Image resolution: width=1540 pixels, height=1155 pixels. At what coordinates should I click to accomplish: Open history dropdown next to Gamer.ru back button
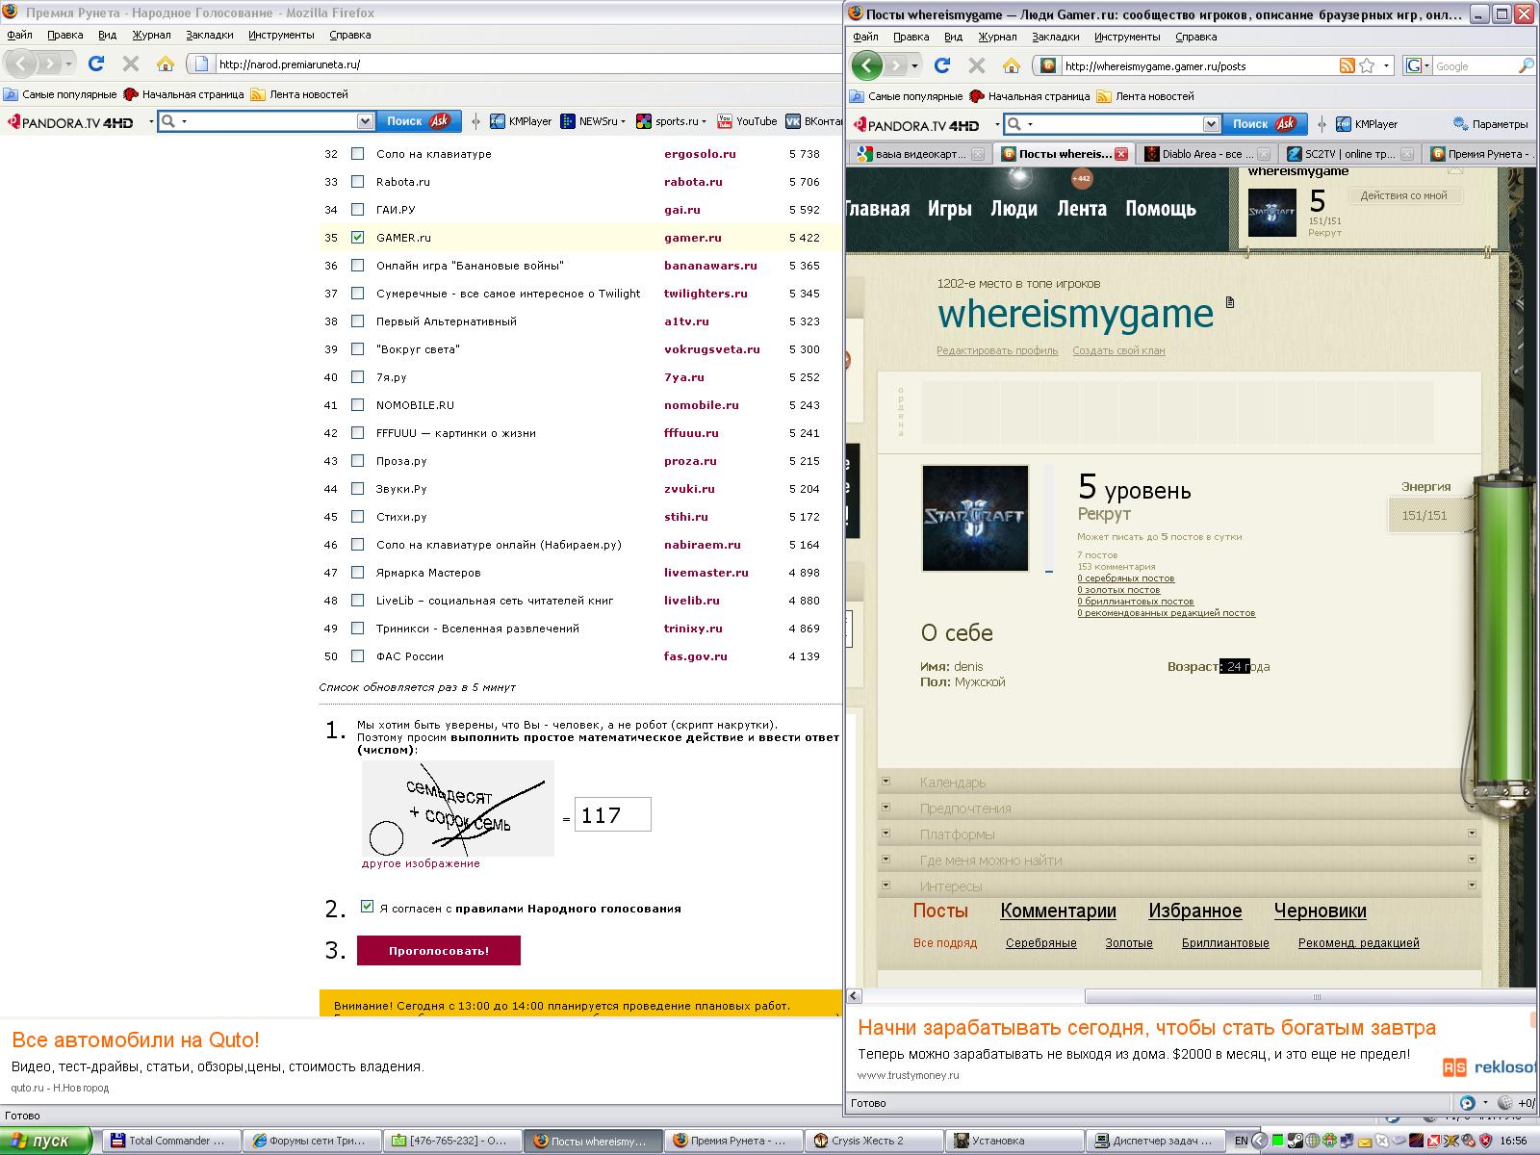[x=914, y=65]
